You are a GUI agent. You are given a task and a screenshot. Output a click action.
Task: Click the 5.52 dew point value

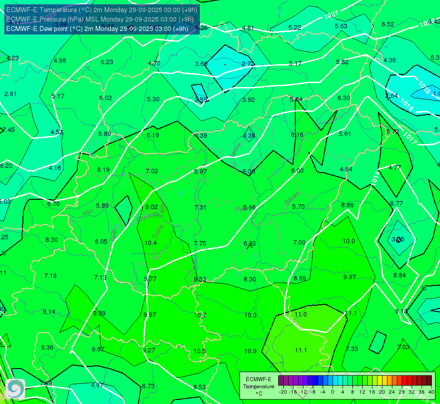pos(342,62)
